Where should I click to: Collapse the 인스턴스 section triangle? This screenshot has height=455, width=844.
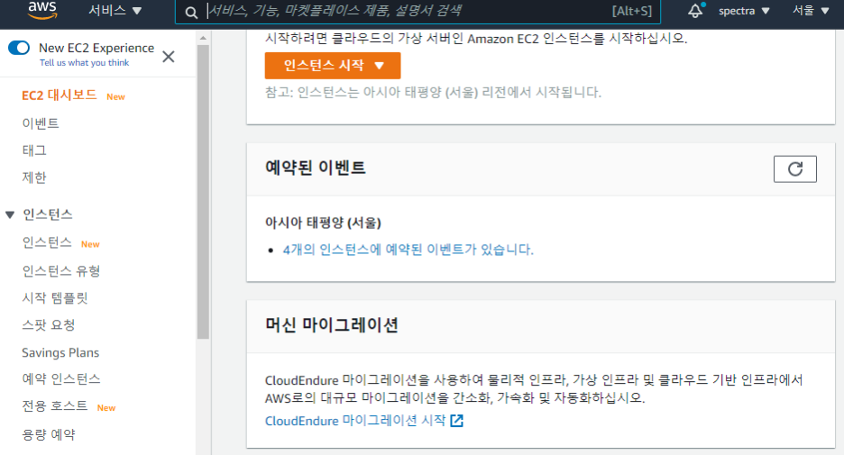10,215
